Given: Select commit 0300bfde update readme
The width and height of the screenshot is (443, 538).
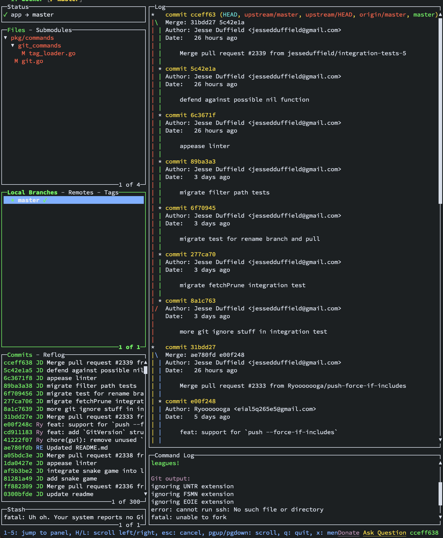Looking at the screenshot, I should [x=74, y=494].
